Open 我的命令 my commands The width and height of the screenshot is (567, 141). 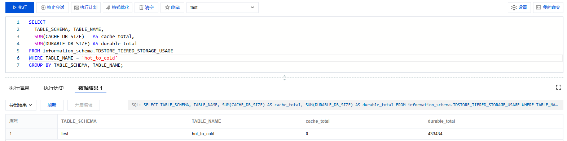548,8
